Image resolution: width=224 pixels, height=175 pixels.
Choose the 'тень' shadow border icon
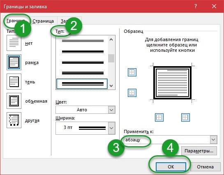point(14,82)
